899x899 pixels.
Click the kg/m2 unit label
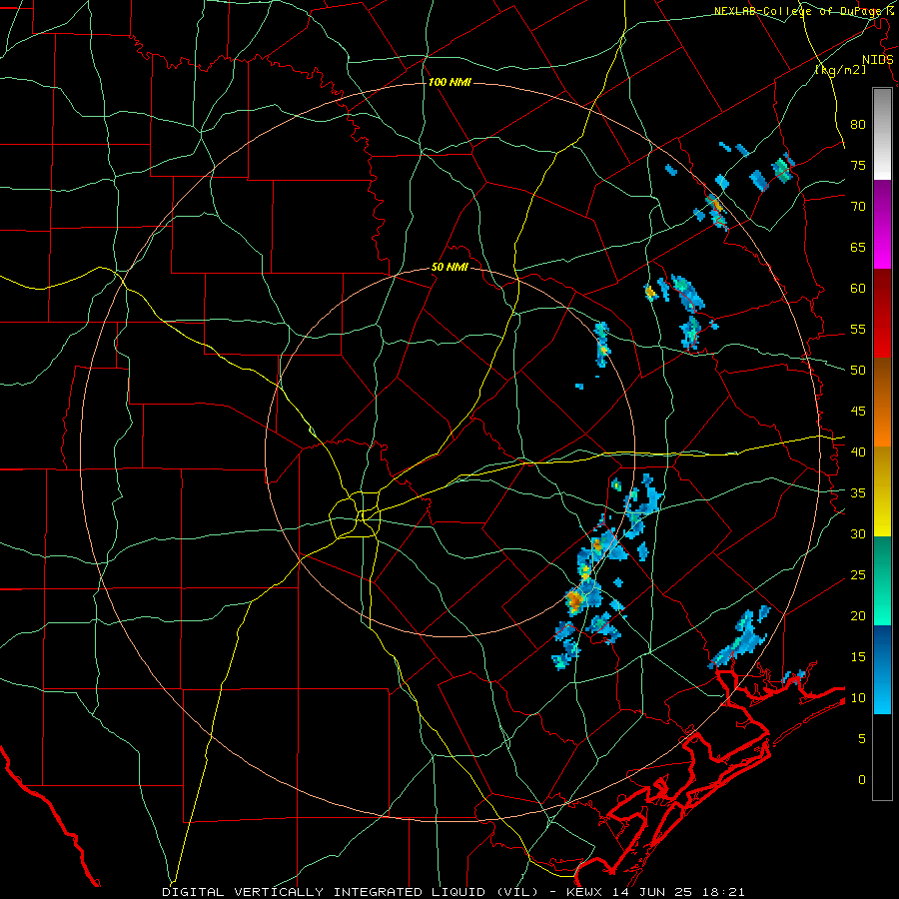pyautogui.click(x=840, y=70)
